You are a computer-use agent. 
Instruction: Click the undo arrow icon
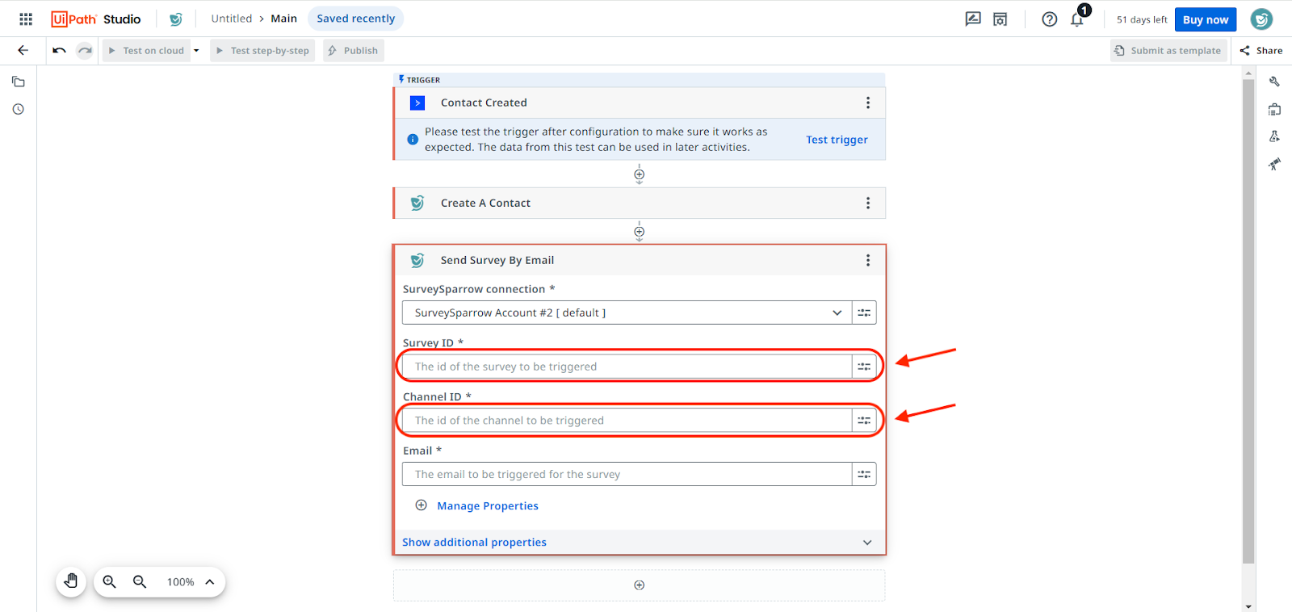click(59, 50)
